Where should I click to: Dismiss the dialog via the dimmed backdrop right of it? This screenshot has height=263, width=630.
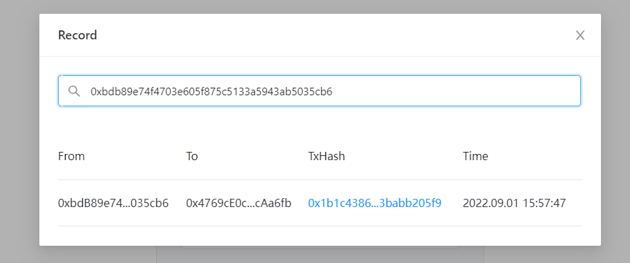click(x=615, y=131)
